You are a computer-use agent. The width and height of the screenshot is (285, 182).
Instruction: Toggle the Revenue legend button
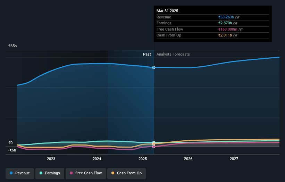[20, 173]
